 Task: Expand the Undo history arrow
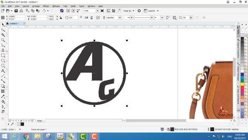48,11
